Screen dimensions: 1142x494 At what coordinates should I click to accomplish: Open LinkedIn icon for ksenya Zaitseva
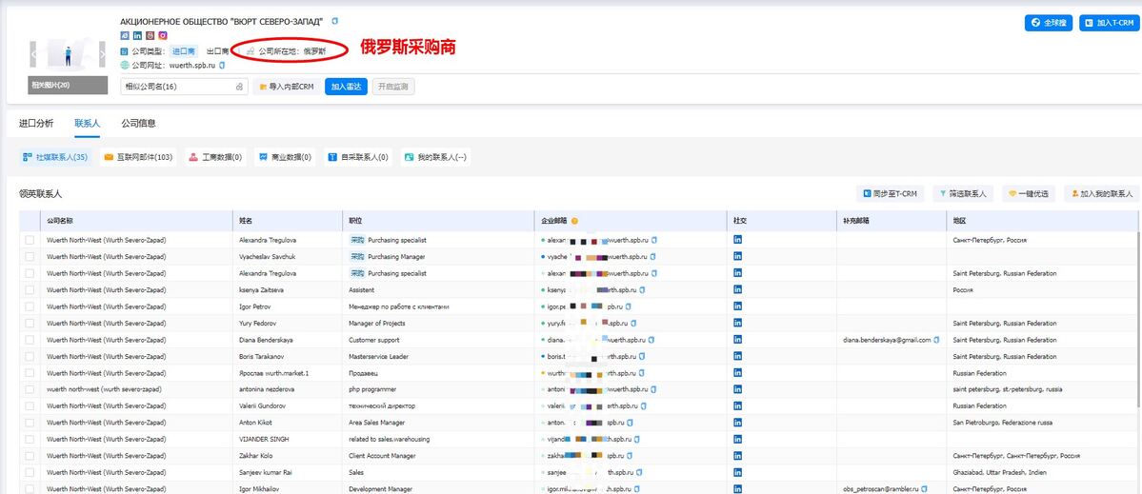point(737,289)
